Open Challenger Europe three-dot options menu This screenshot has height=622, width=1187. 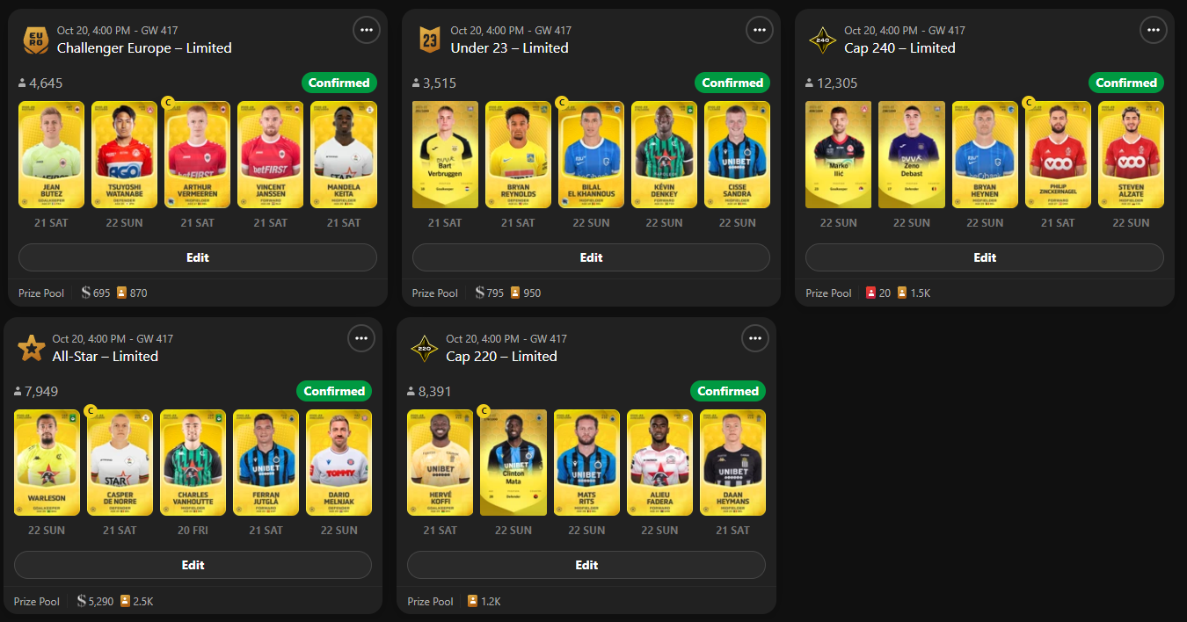(367, 30)
